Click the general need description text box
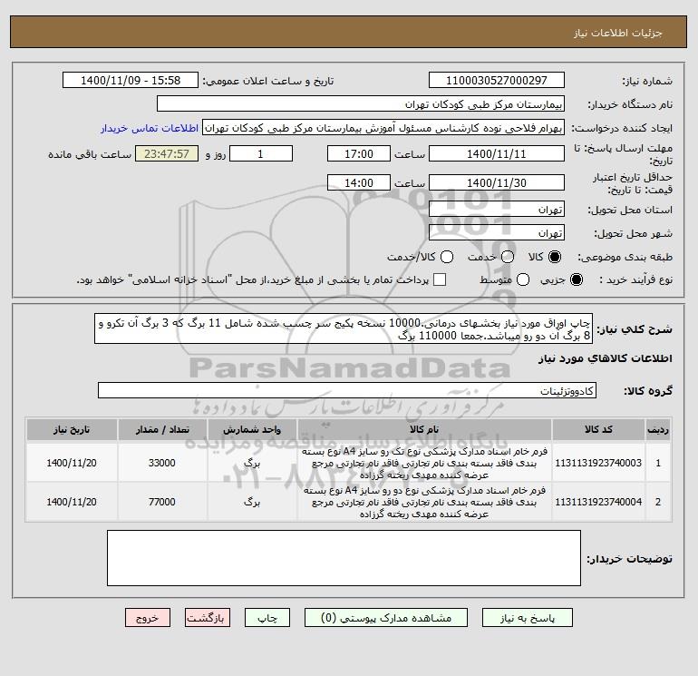Viewport: 698px width, 676px height. tap(344, 328)
